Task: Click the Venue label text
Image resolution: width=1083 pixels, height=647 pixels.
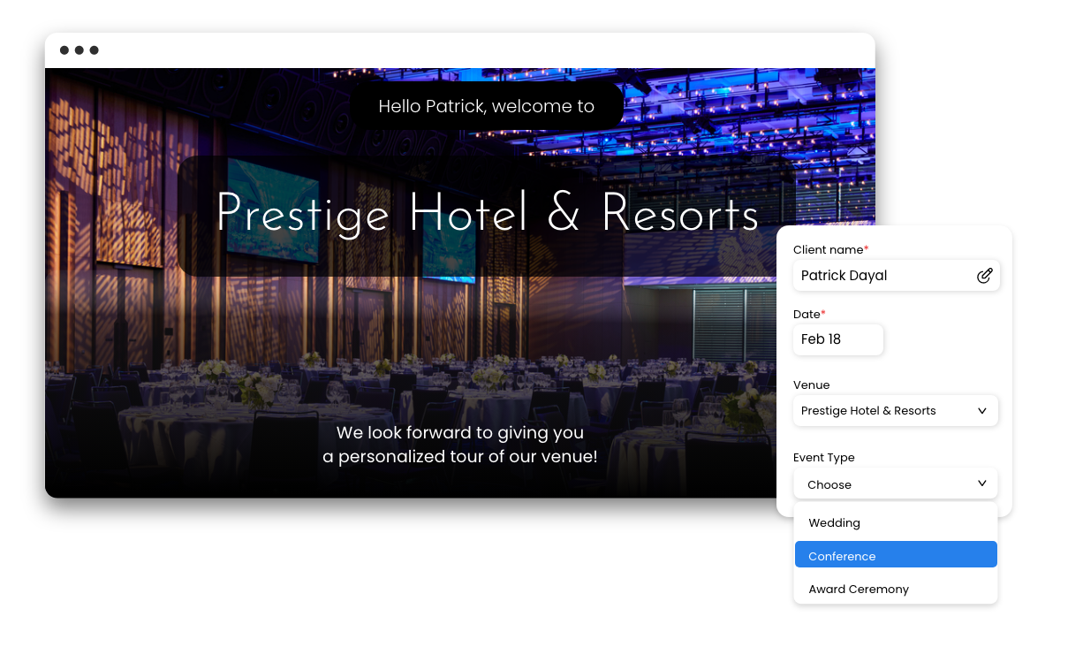Action: click(x=811, y=385)
